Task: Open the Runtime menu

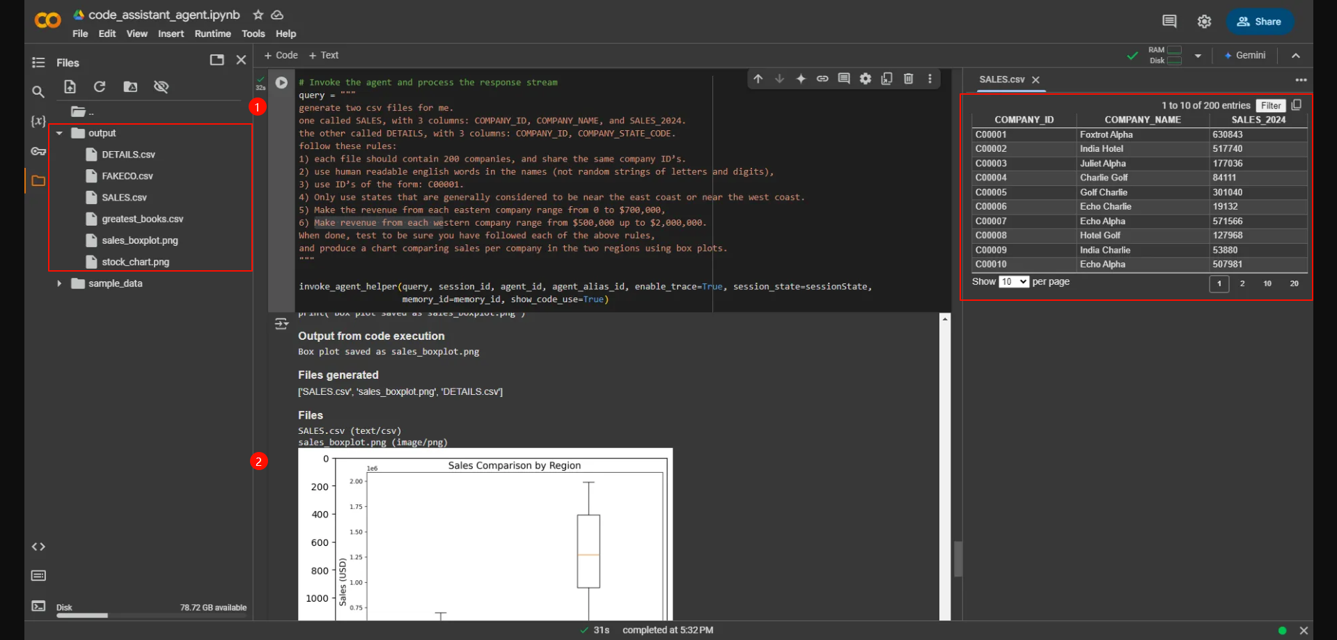Action: 212,33
